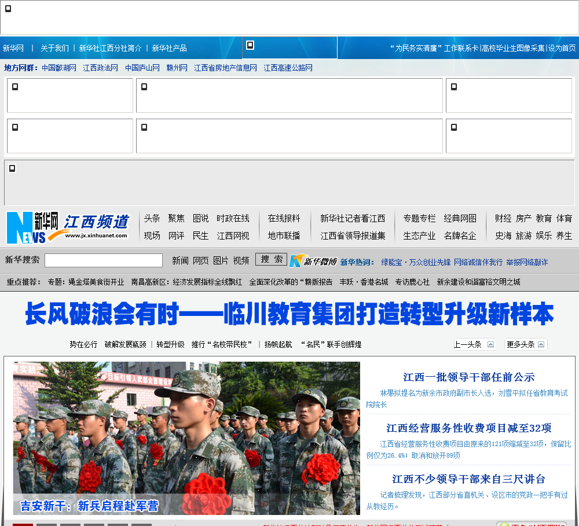Image resolution: width=579 pixels, height=526 pixels.
Task: Open 江西省领导报道集 link
Action: tap(353, 236)
